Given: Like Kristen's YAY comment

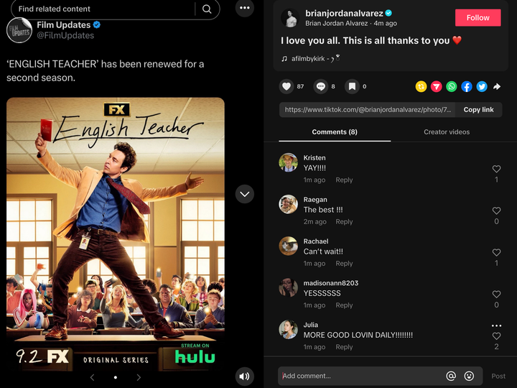Looking at the screenshot, I should point(496,169).
